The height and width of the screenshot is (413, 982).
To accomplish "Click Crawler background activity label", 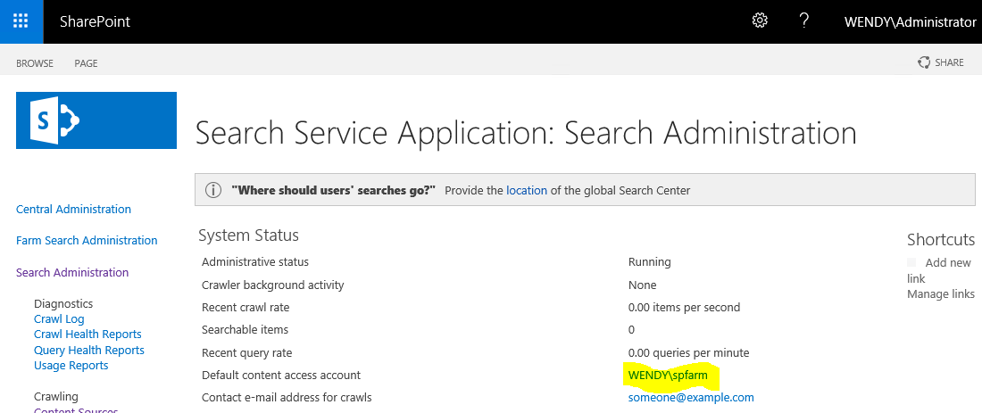I will pyautogui.click(x=273, y=285).
